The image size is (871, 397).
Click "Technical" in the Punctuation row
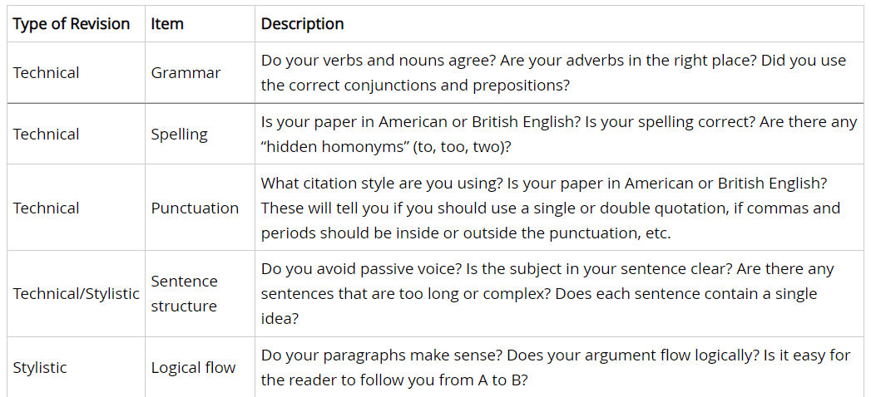click(x=46, y=208)
